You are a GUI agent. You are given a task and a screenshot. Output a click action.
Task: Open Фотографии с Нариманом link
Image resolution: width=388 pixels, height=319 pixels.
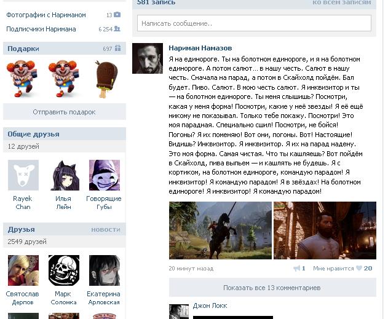(46, 15)
